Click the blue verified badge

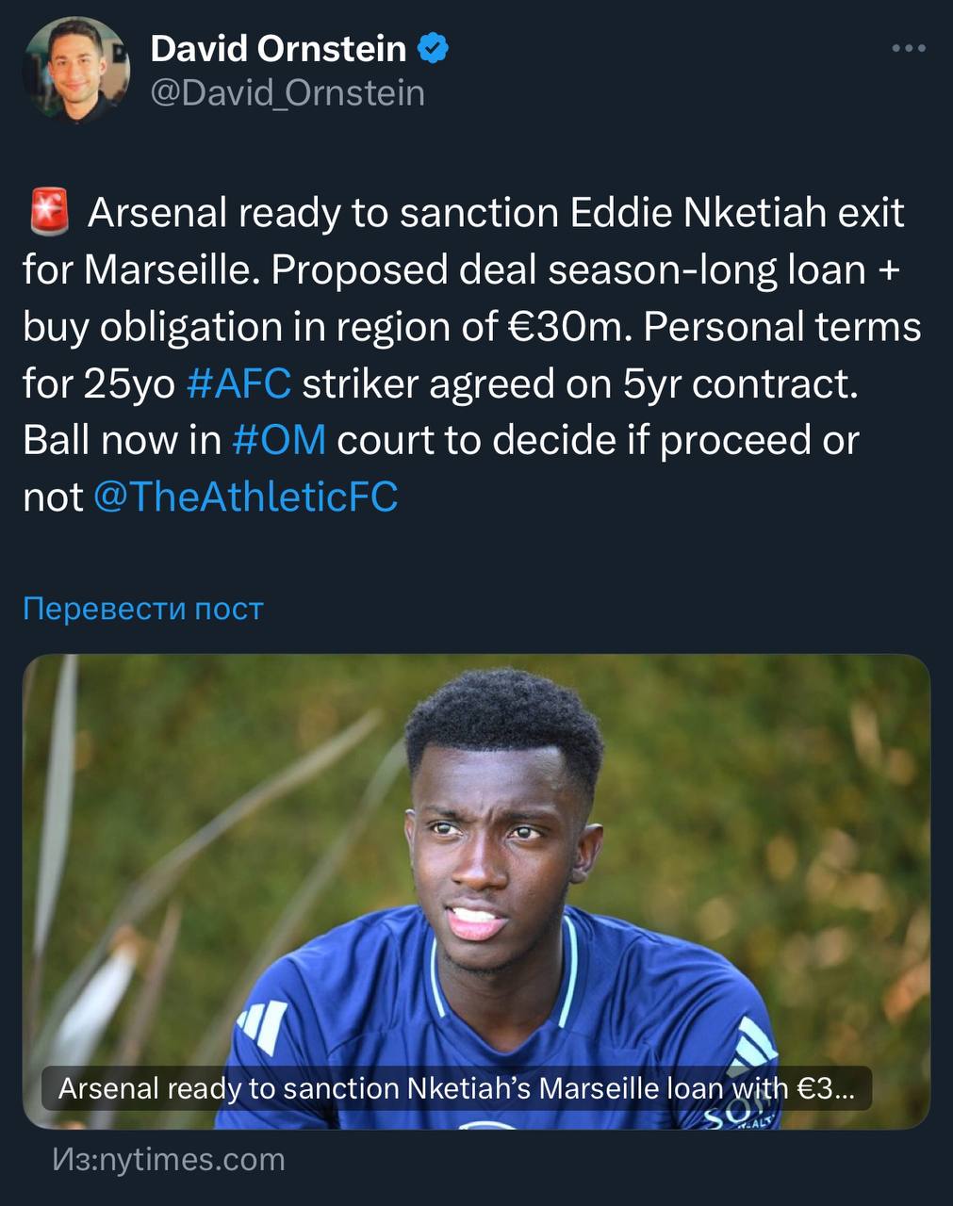433,48
